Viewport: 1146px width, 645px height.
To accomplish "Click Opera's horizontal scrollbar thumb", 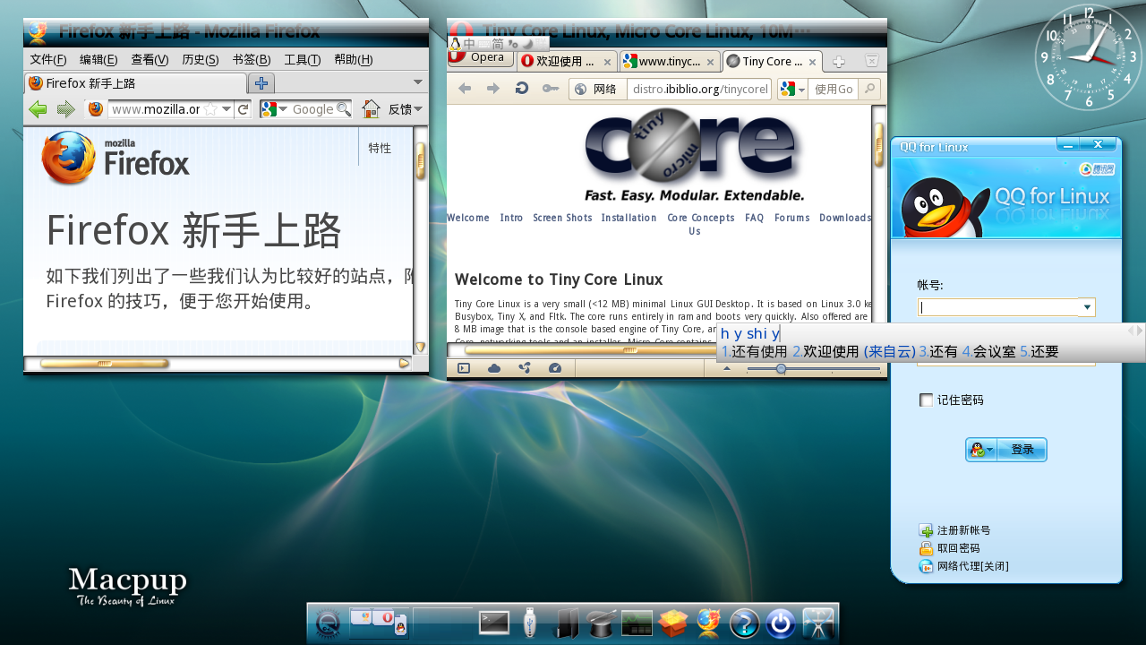I will click(629, 350).
